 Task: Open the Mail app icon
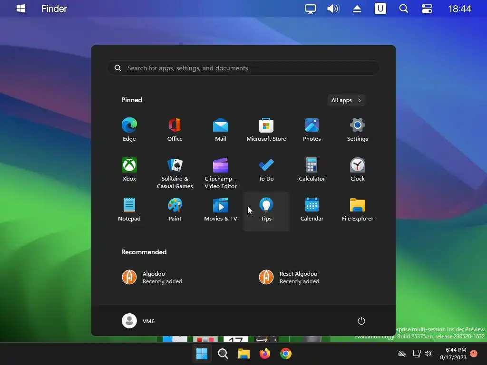[x=221, y=129]
